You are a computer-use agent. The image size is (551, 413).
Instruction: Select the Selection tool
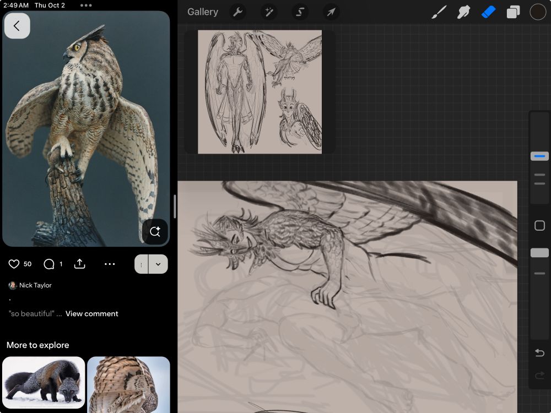(x=300, y=12)
